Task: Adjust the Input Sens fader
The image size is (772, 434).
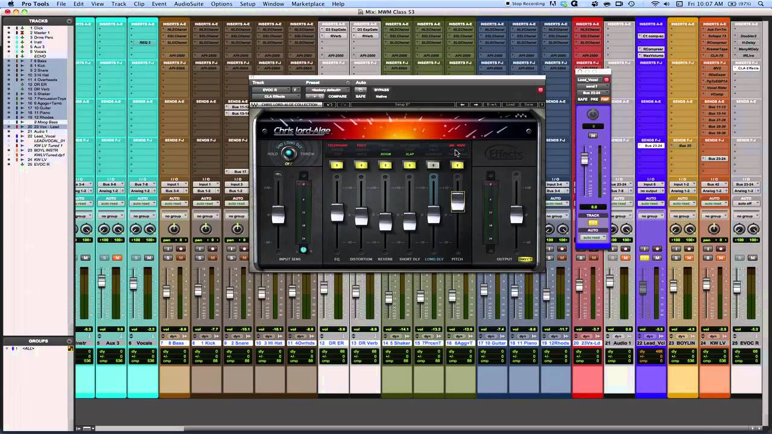Action: pos(278,215)
